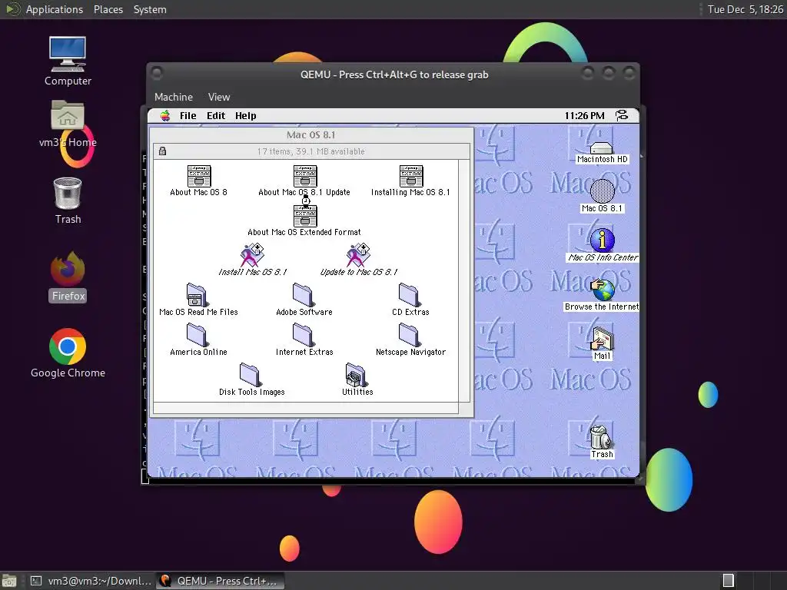
Task: Select the Mail icon on Mac desktop
Action: pyautogui.click(x=602, y=339)
